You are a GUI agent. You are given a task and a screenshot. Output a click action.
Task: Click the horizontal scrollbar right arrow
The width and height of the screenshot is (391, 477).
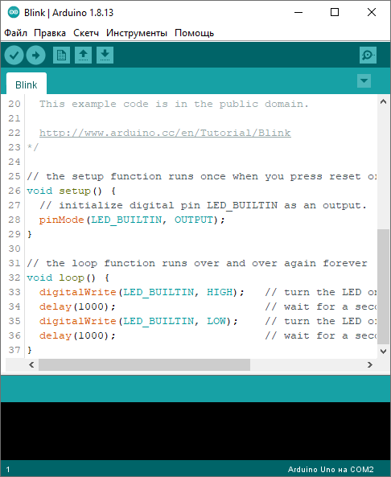(370, 364)
